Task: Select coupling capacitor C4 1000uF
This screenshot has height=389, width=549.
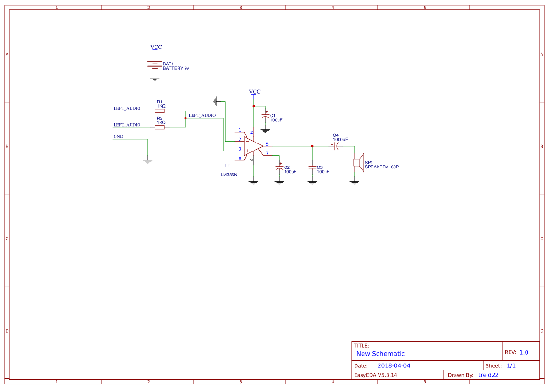Action: click(x=335, y=146)
